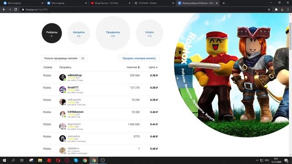Open the first Chrome taskbar icon
Screen dimensions: 292x164
tap(85, 160)
